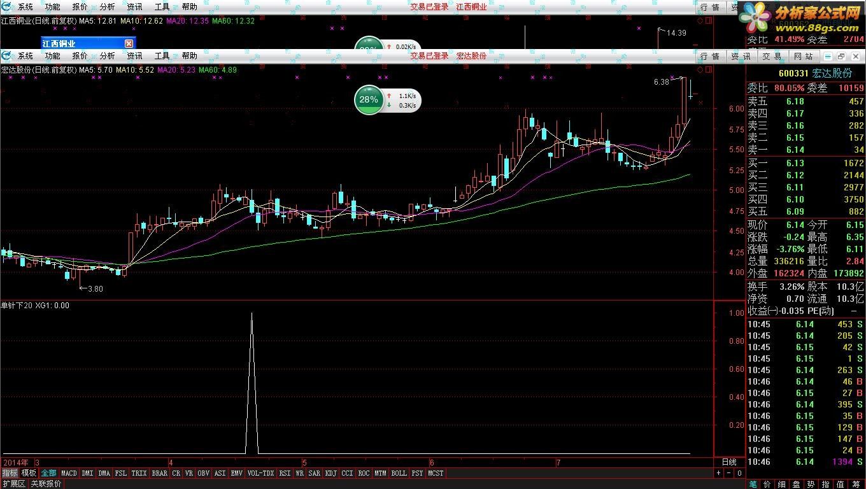Switch indicator to MTM
Image resolution: width=866 pixels, height=489 pixels.
pos(380,473)
